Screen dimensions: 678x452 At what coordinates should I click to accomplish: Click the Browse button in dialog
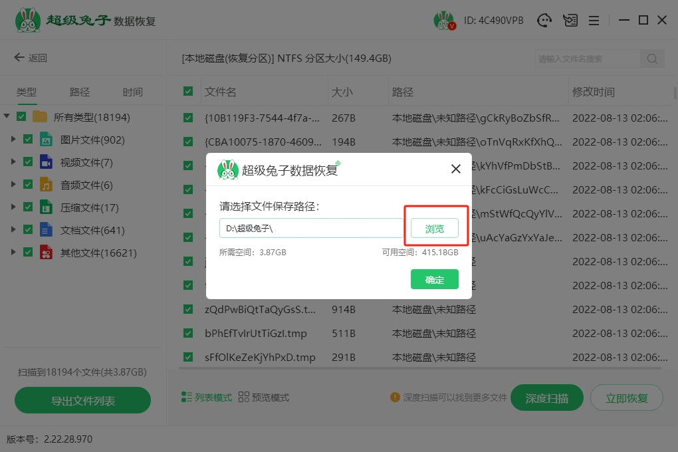[x=435, y=229]
